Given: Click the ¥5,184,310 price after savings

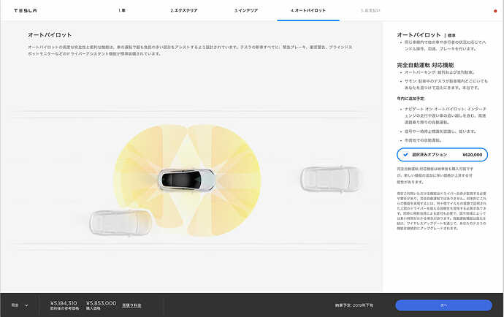Looking at the screenshot, I should [x=64, y=303].
